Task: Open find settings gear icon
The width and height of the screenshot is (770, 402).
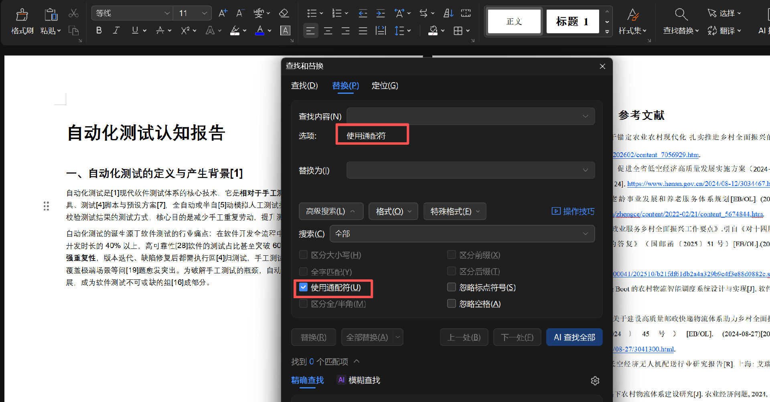Action: pyautogui.click(x=595, y=381)
